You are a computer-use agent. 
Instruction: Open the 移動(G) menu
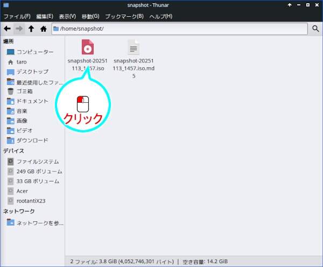[90, 16]
